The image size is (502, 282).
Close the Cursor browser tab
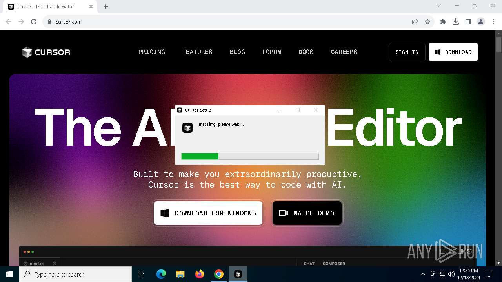[x=91, y=7]
